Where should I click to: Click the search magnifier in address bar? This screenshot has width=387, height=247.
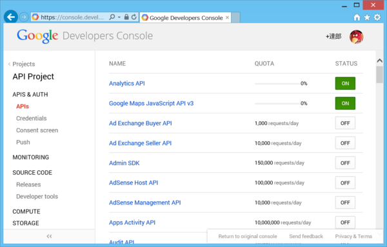tap(112, 17)
